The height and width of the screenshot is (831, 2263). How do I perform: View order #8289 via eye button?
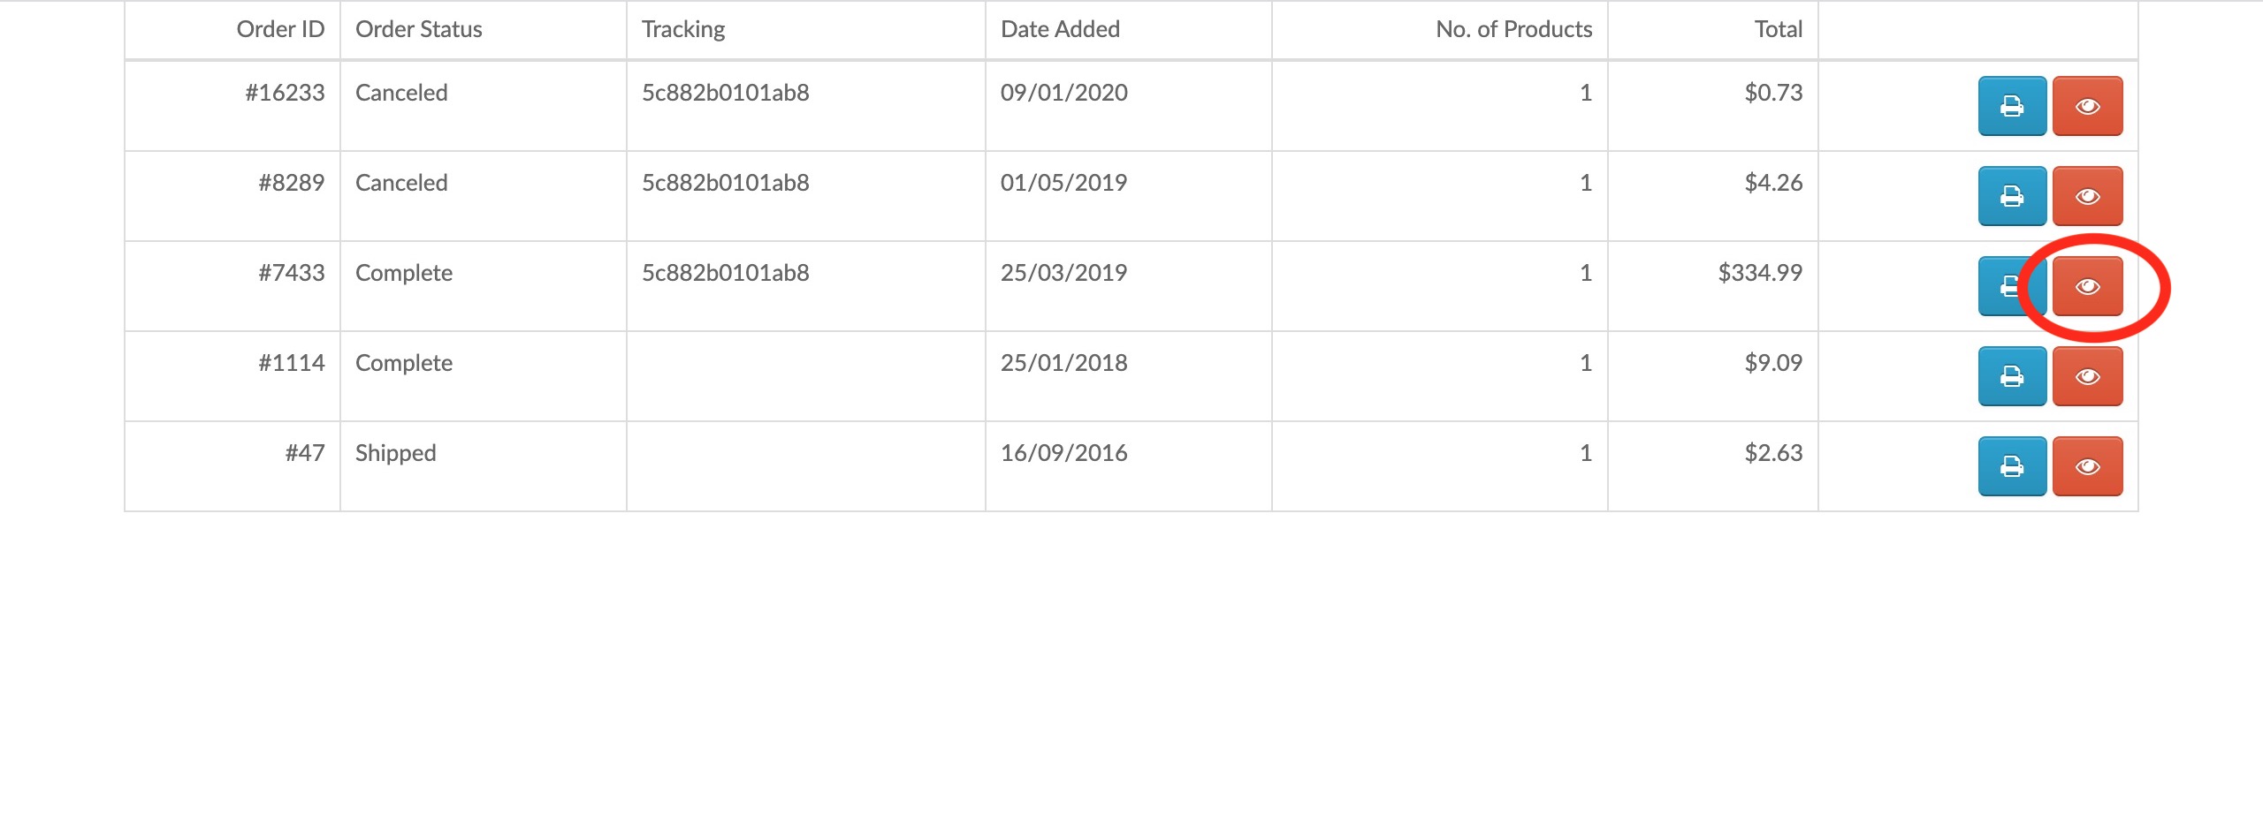tap(2087, 196)
